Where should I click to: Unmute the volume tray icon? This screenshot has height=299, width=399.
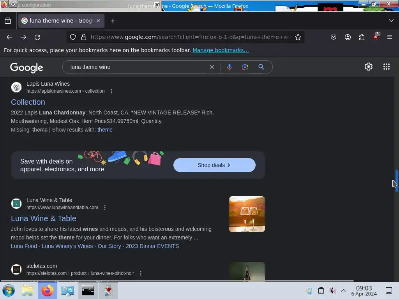coord(332,290)
